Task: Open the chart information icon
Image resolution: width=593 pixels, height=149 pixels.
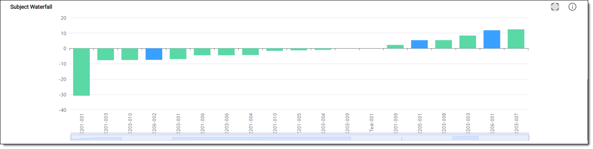Action: pos(572,7)
